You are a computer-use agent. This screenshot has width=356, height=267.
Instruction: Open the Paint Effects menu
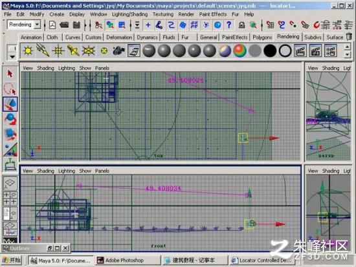click(x=213, y=14)
